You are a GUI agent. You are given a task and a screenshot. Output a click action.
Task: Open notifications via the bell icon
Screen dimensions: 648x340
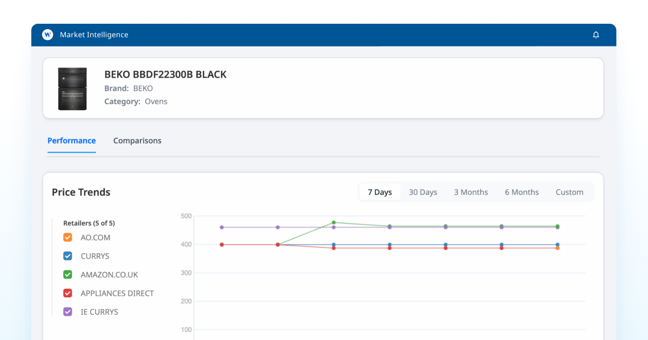[x=596, y=34]
